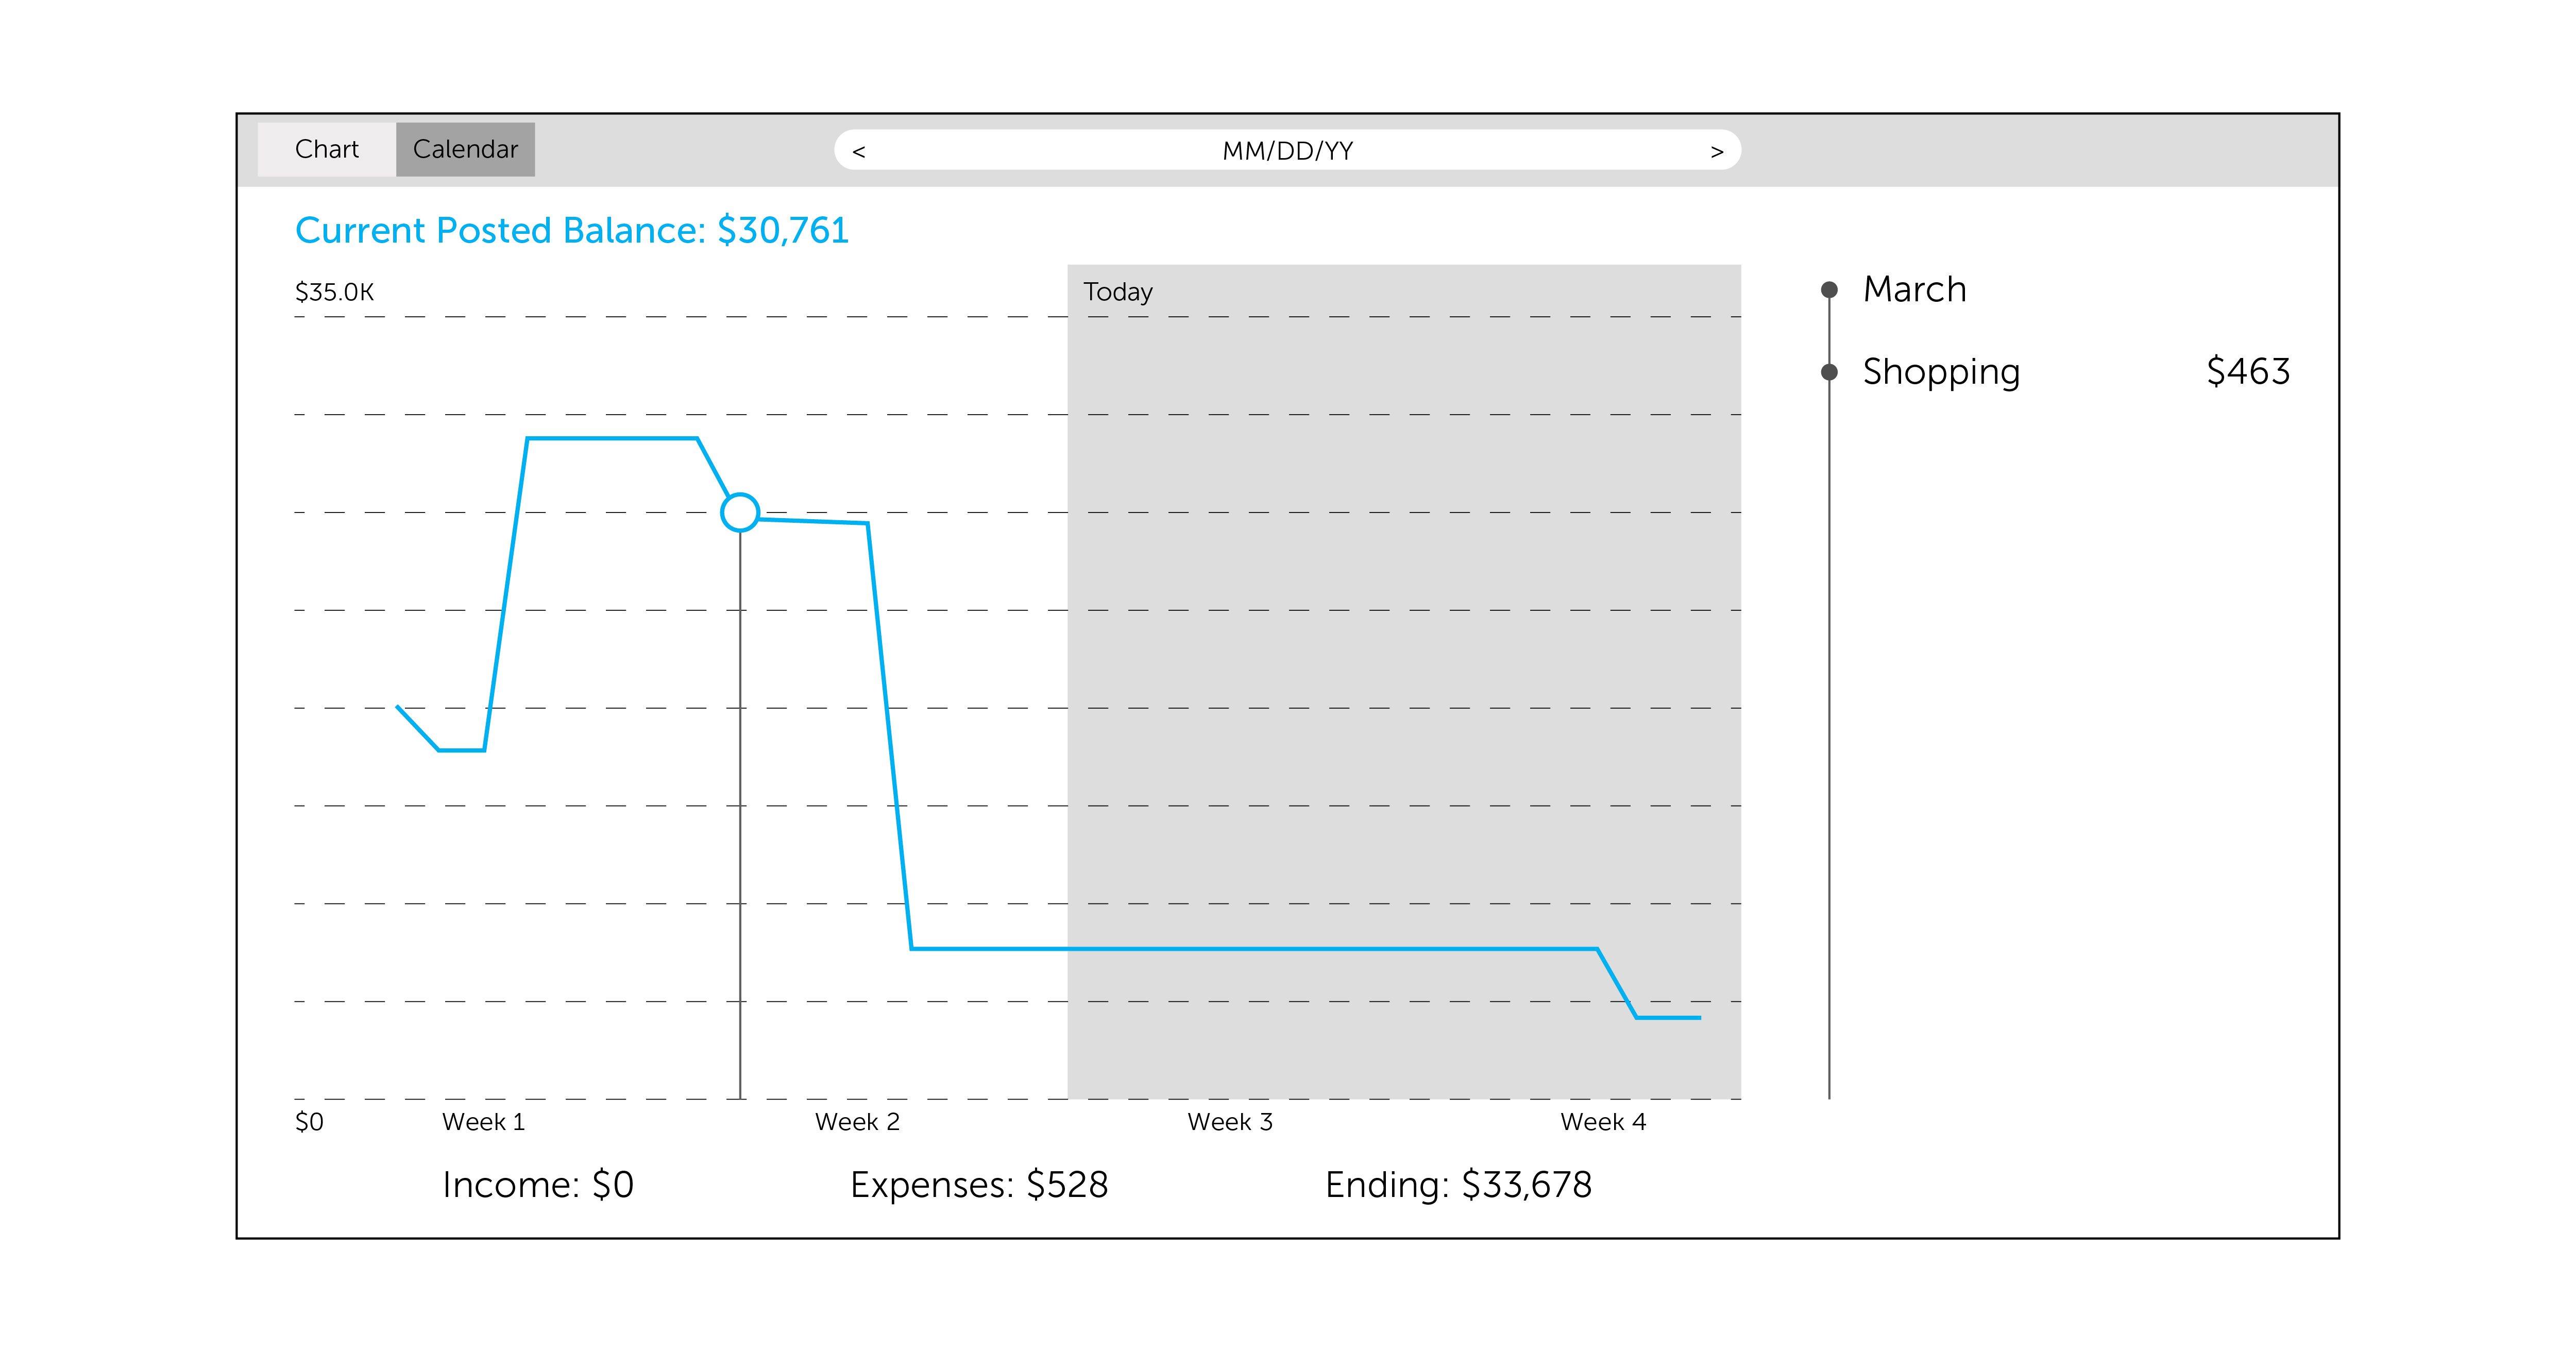Select the circular data point on the balance line

pos(740,512)
